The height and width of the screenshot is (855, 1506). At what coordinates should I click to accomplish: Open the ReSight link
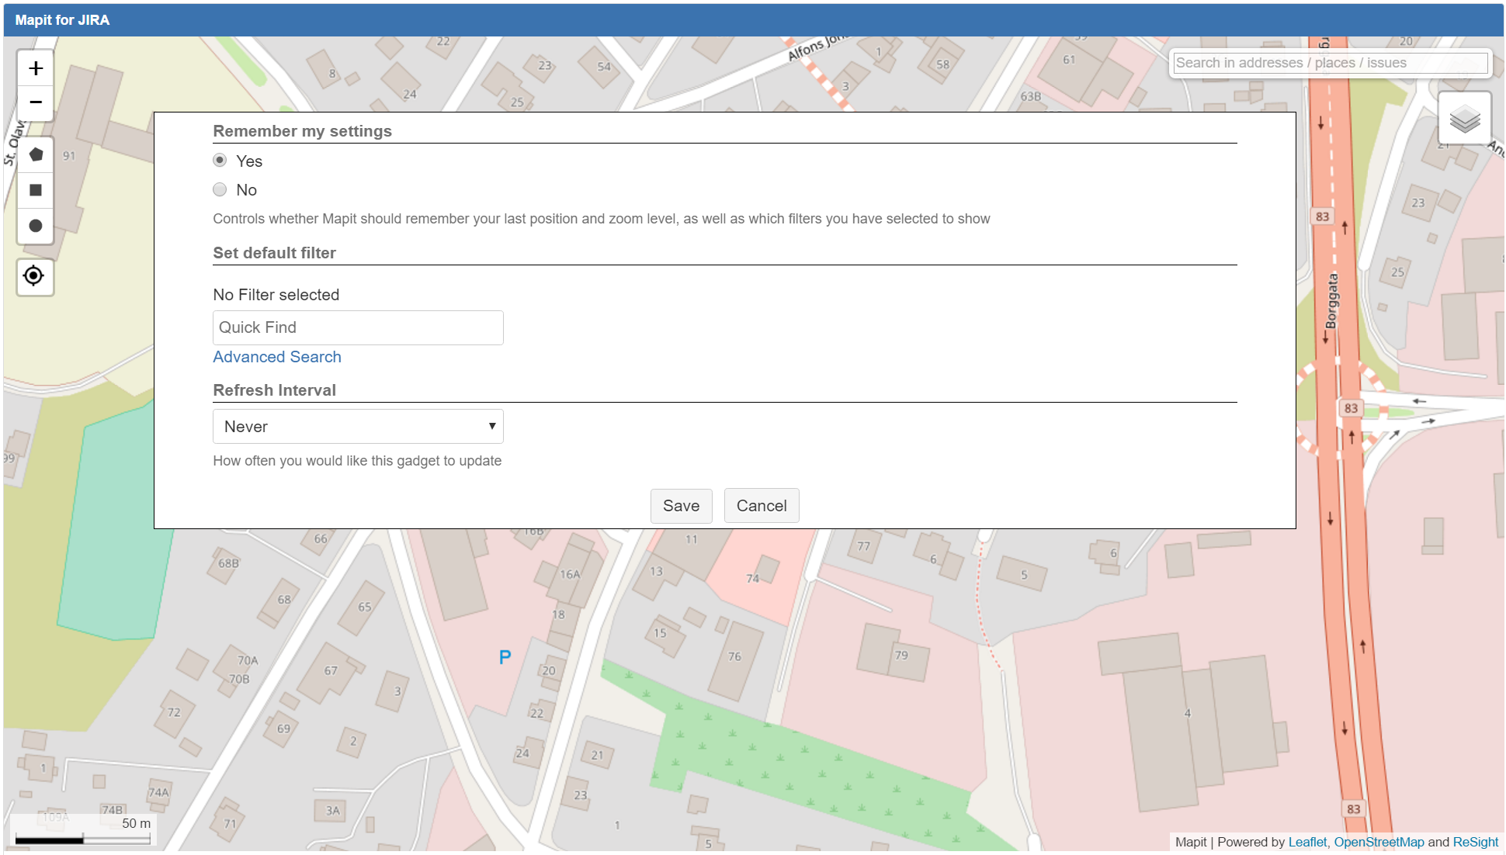(x=1475, y=842)
